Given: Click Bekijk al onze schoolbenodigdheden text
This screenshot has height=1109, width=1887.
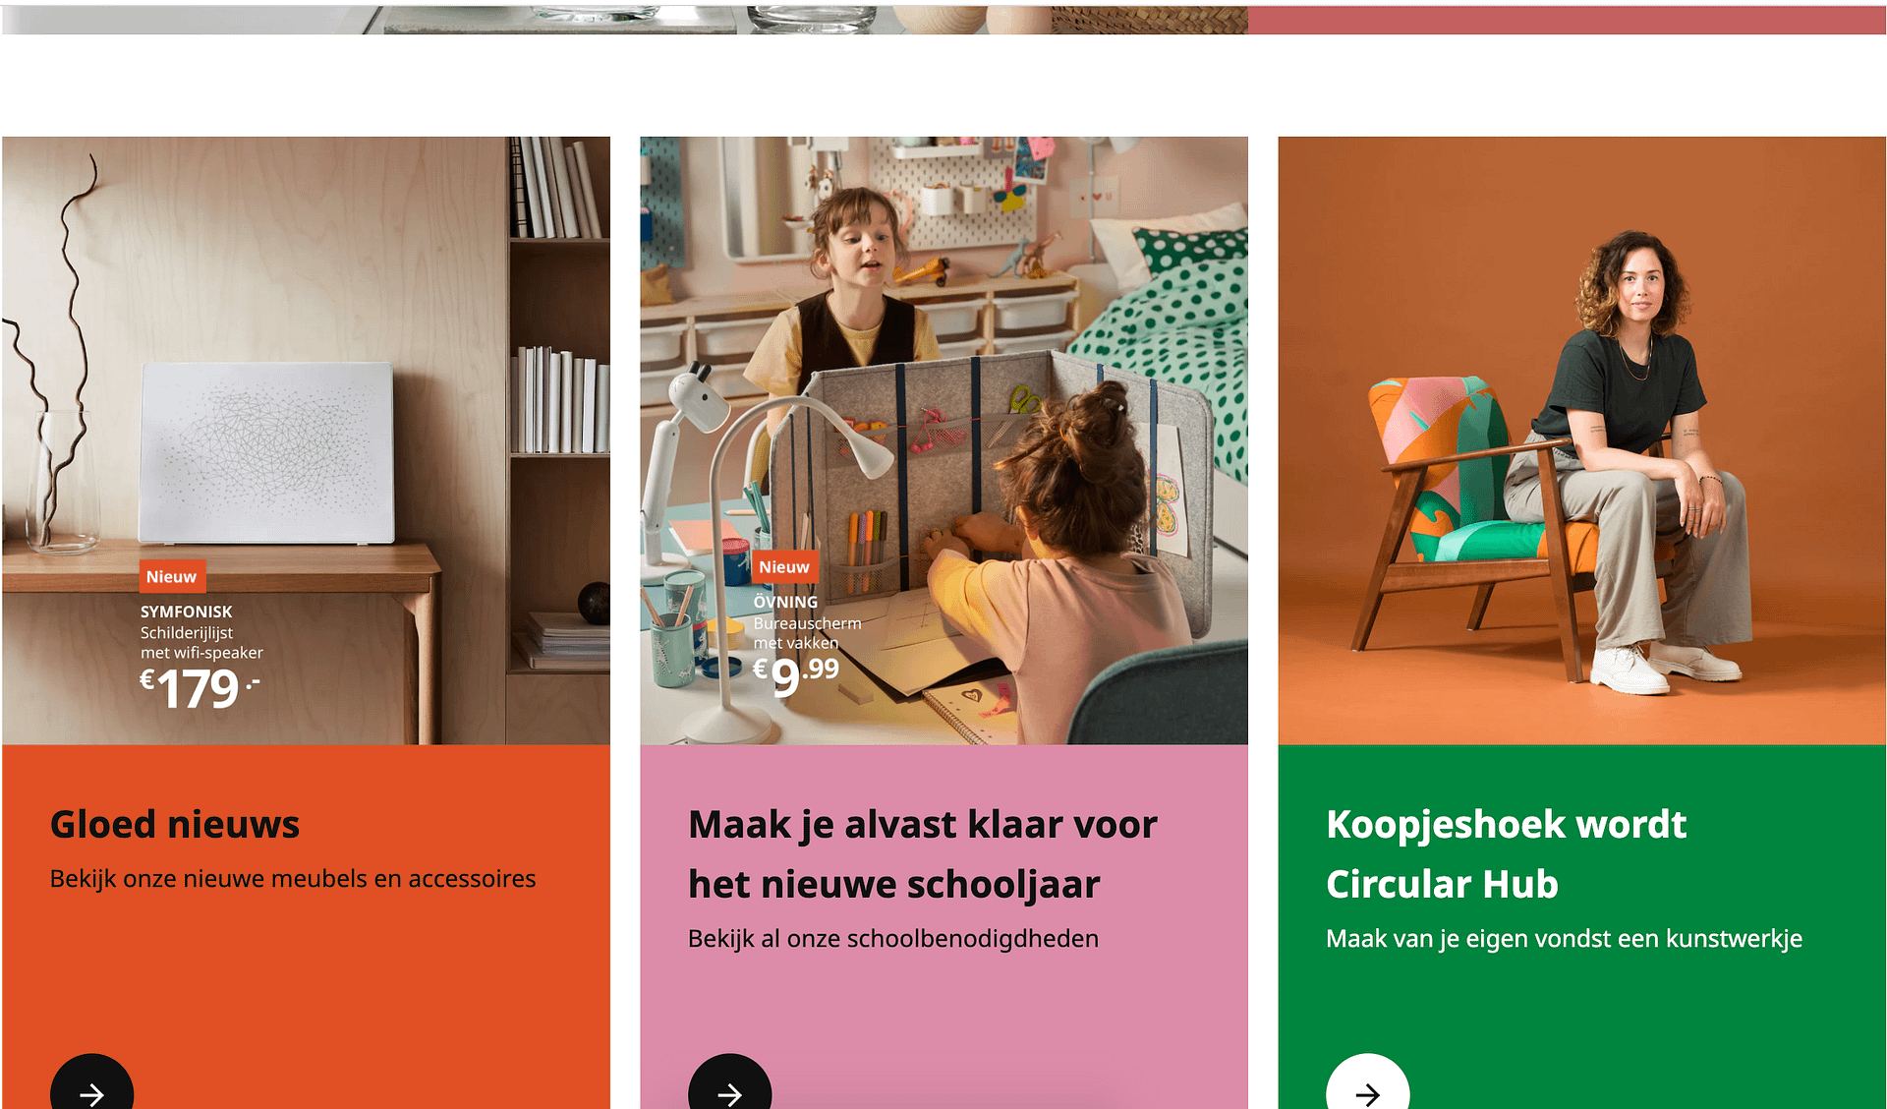Looking at the screenshot, I should coord(893,938).
